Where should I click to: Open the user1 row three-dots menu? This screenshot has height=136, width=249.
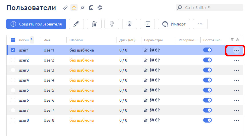pyautogui.click(x=236, y=50)
